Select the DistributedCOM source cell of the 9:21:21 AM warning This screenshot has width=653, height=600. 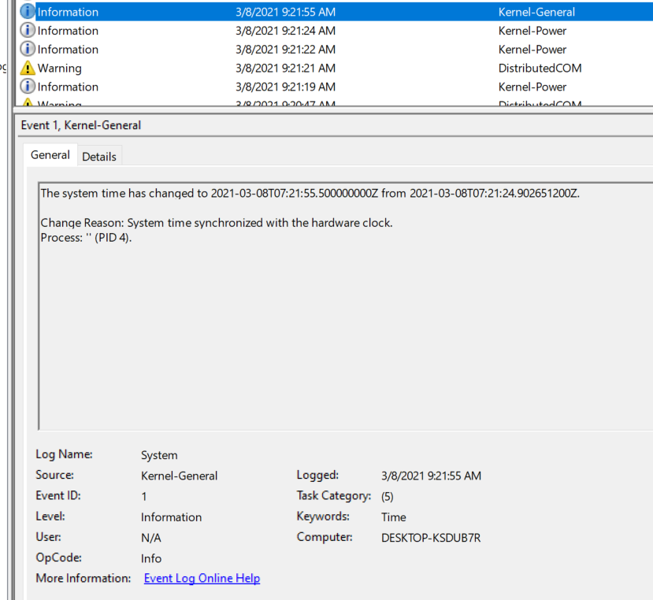pyautogui.click(x=540, y=69)
